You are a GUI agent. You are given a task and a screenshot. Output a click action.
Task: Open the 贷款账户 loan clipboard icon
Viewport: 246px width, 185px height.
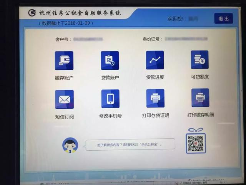coord(110,61)
